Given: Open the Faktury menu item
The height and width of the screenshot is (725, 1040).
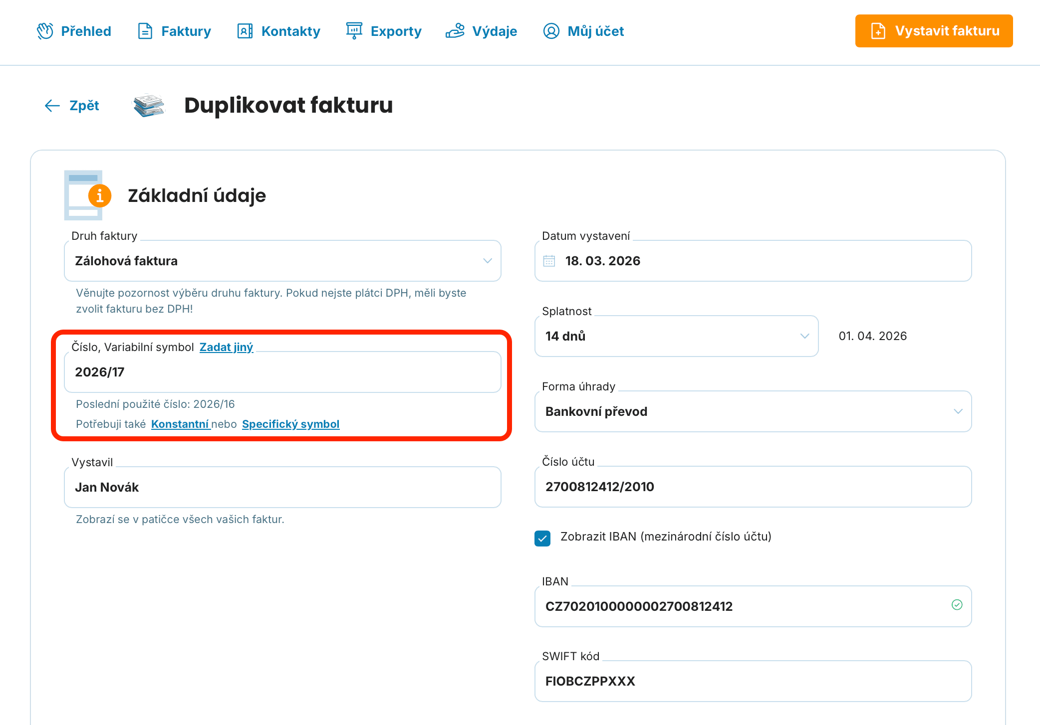Looking at the screenshot, I should [174, 31].
